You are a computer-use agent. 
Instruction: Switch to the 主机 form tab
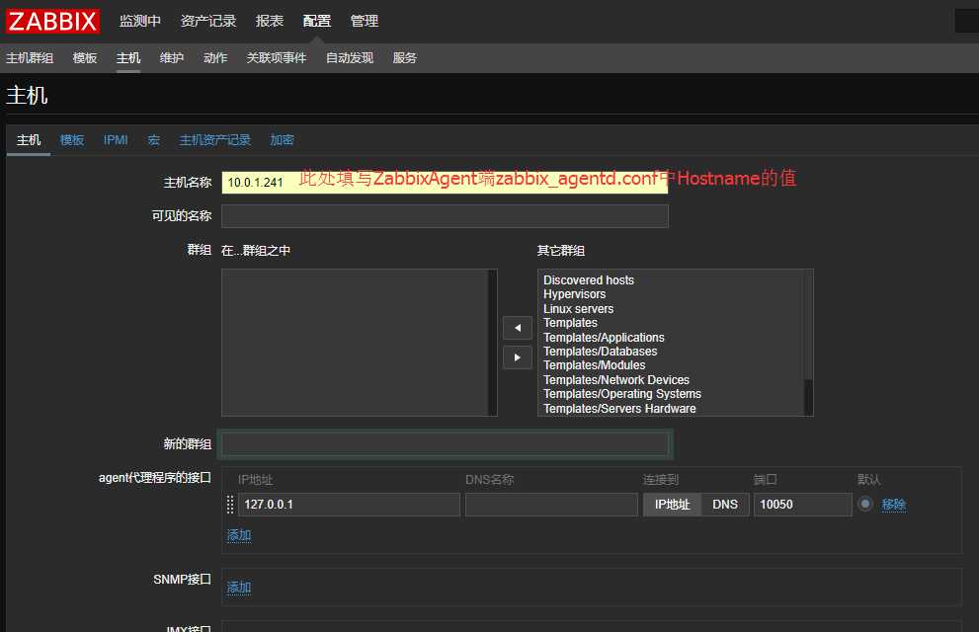[29, 140]
